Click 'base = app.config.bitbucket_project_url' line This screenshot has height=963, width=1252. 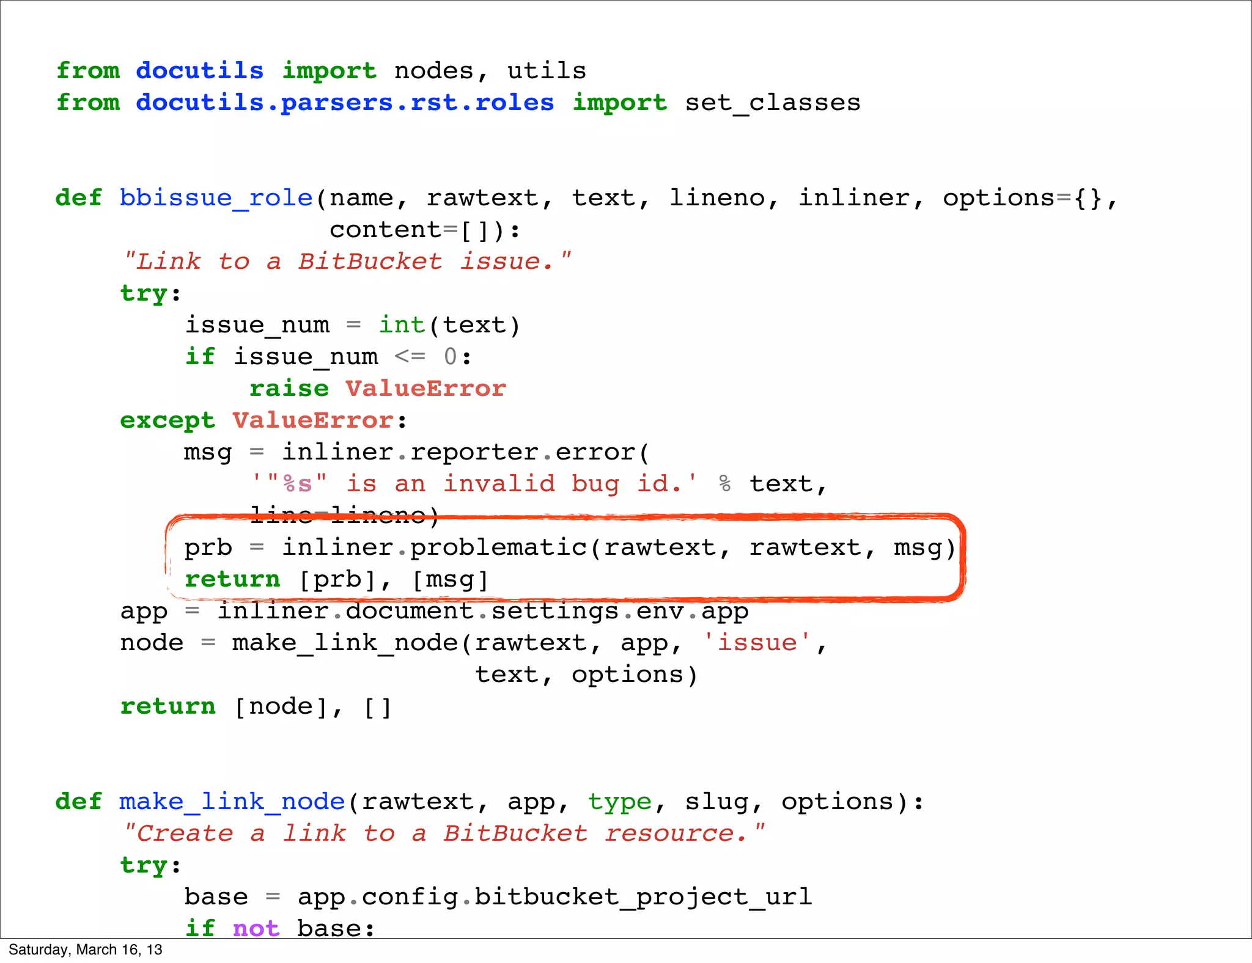(x=498, y=897)
